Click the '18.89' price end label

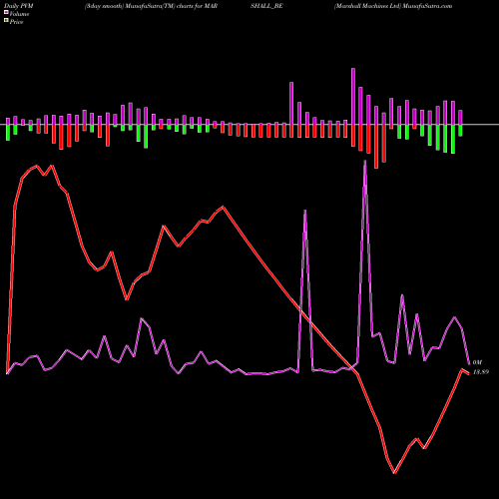pos(481,372)
